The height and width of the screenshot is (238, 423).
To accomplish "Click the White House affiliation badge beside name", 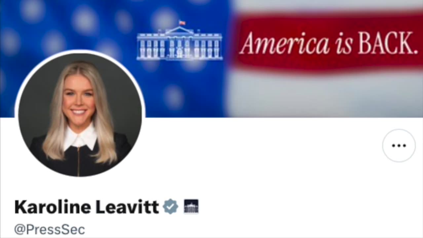I will point(191,207).
